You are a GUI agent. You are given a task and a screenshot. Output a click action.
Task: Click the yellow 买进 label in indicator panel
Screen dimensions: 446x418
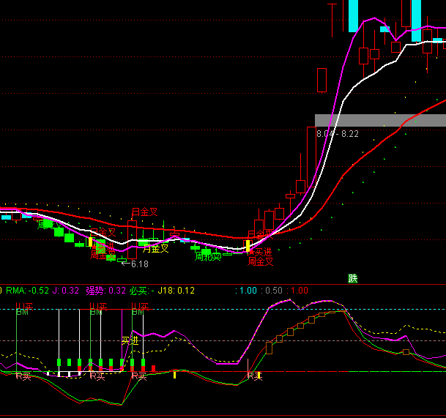pos(130,340)
